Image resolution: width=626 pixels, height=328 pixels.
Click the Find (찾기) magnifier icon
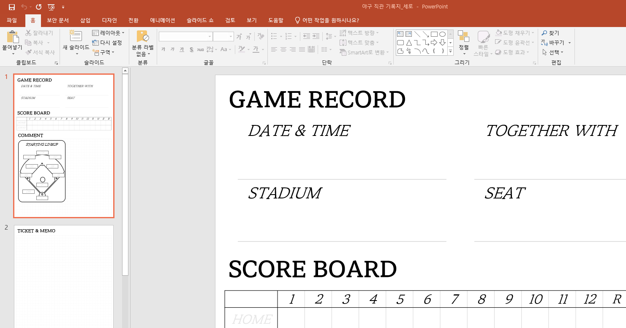tap(544, 33)
